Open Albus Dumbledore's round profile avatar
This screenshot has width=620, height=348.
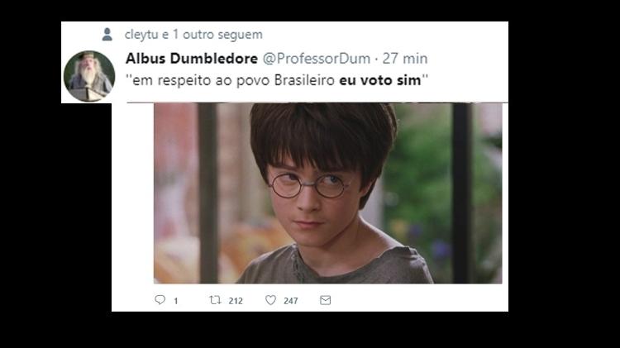point(89,76)
